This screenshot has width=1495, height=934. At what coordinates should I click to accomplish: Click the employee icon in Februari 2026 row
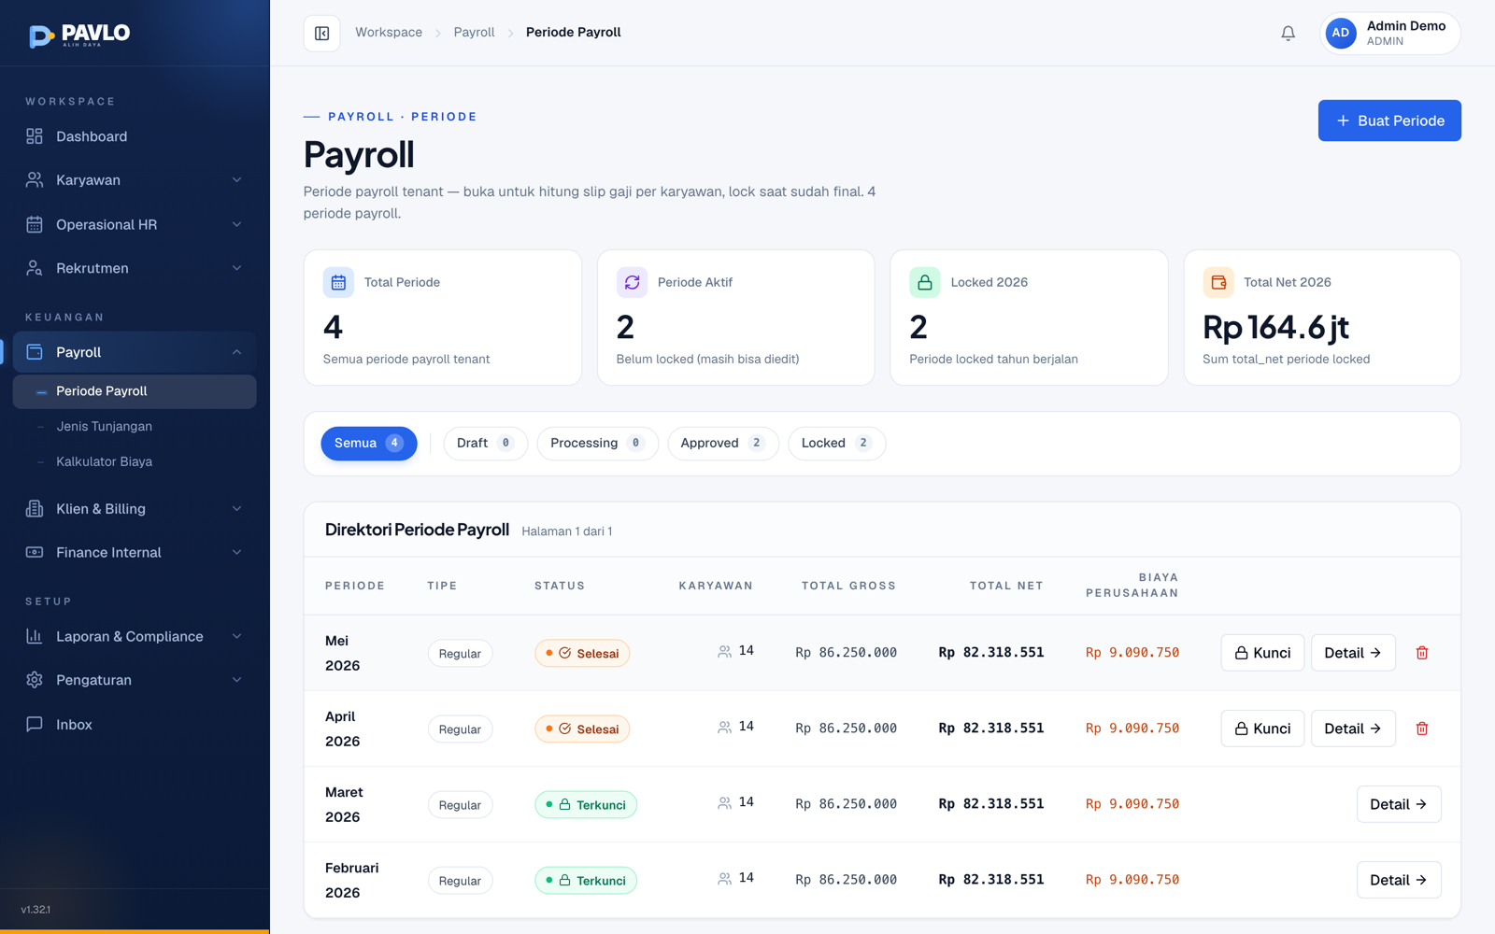[x=724, y=879]
